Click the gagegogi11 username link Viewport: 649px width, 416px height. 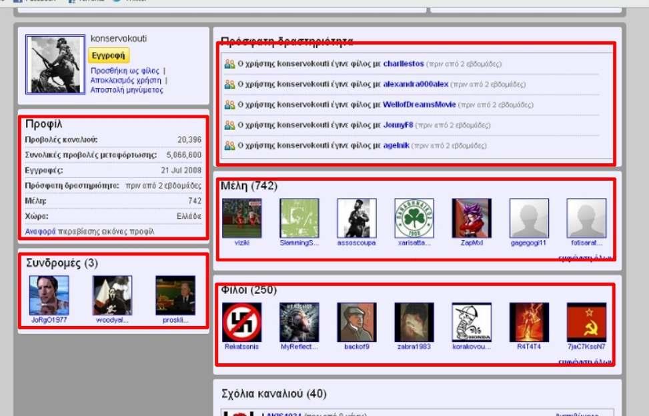point(529,243)
